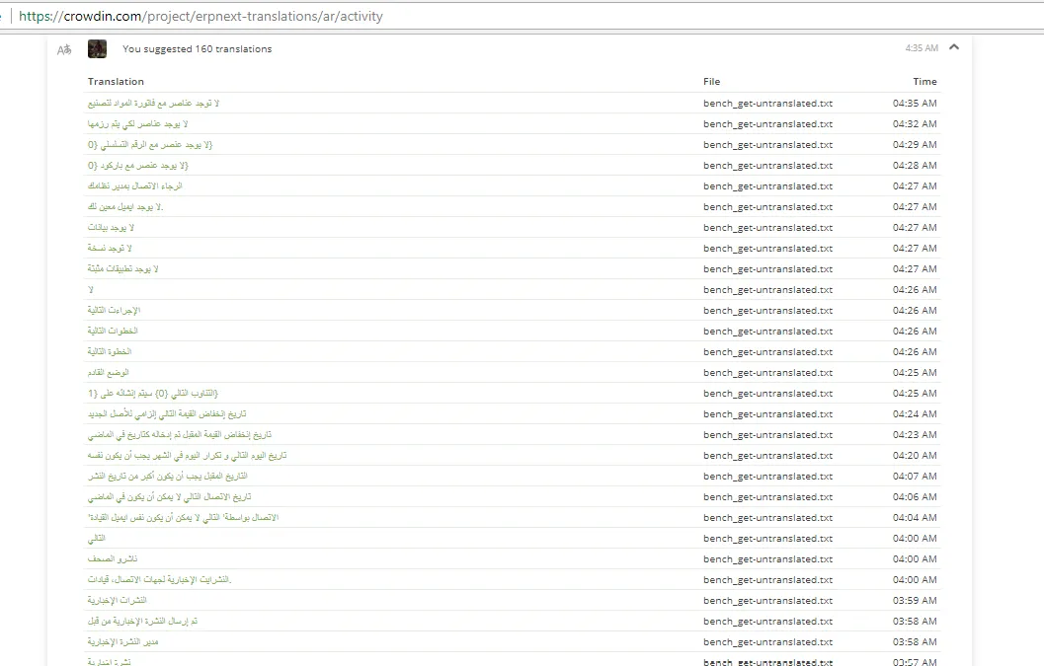Open the translation 'مدير النشرة الإخبارية'
Viewport: 1044px width, 666px height.
coord(123,641)
